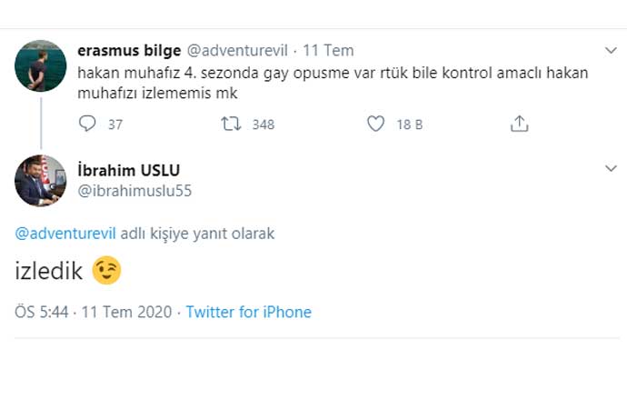This screenshot has height=409, width=627.
Task: Click the '18 B' likes count
Action: pos(410,125)
